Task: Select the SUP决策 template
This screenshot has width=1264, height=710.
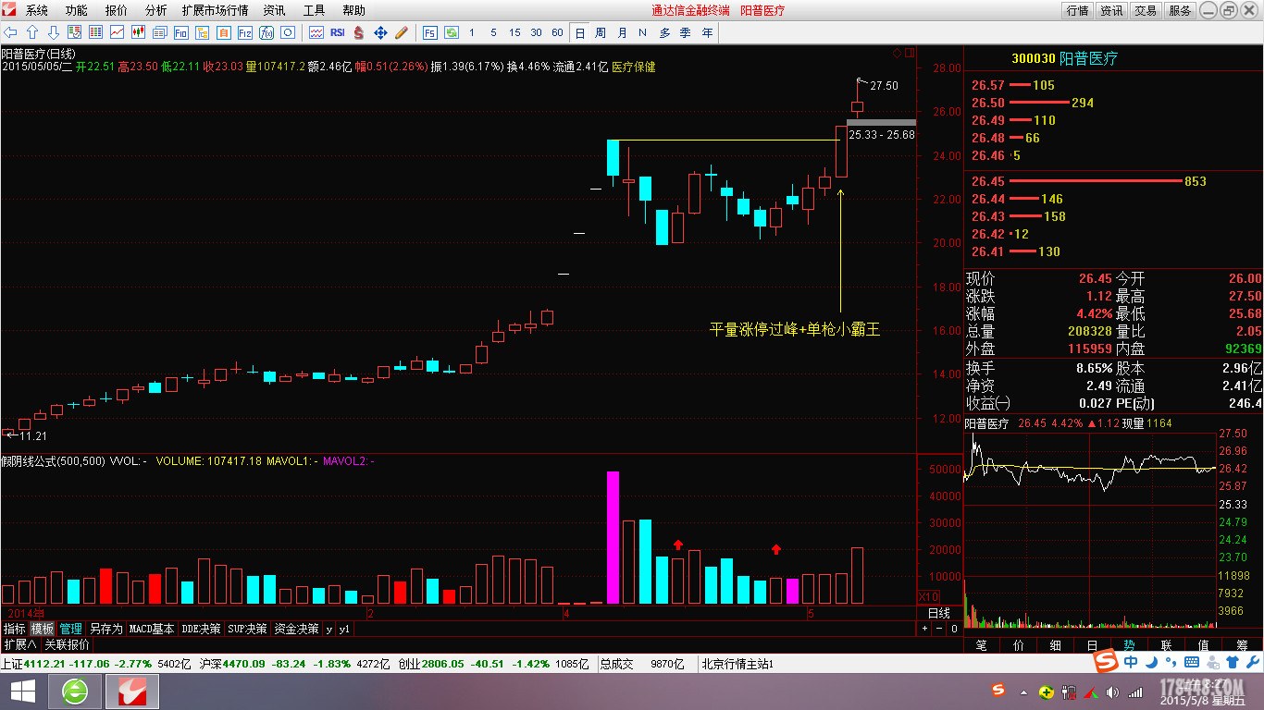Action: coord(248,629)
